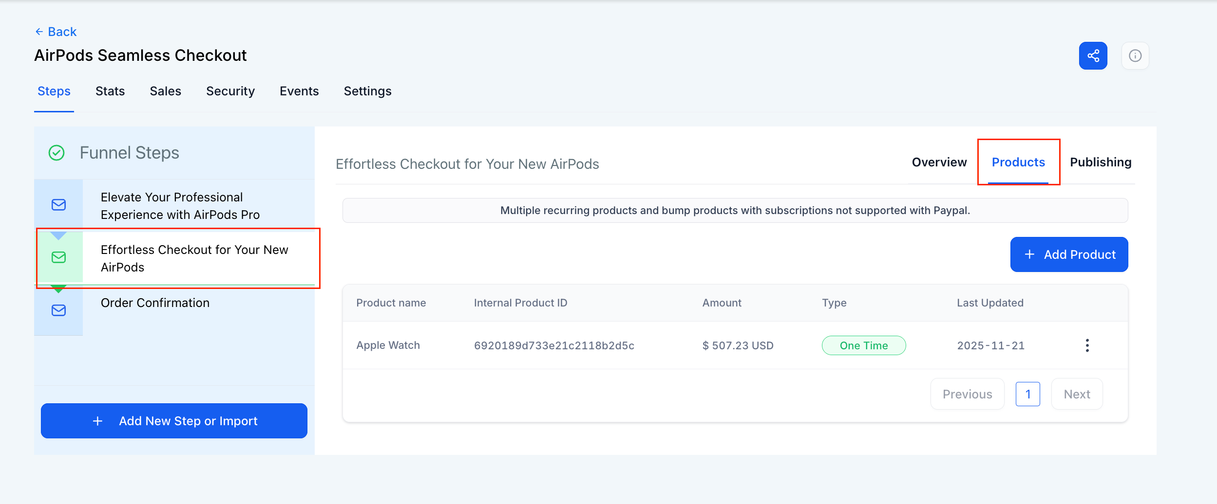Open the Sales tab
This screenshot has width=1217, height=504.
coord(165,91)
